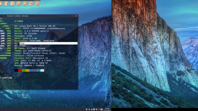Click the Terminal Font "Monospace 15" text
198x111 pixels.
pyautogui.click(x=40, y=58)
